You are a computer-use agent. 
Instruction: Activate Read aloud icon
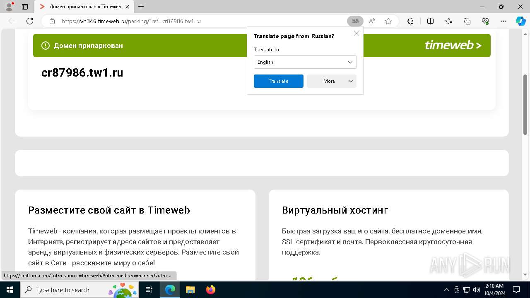[x=372, y=21]
